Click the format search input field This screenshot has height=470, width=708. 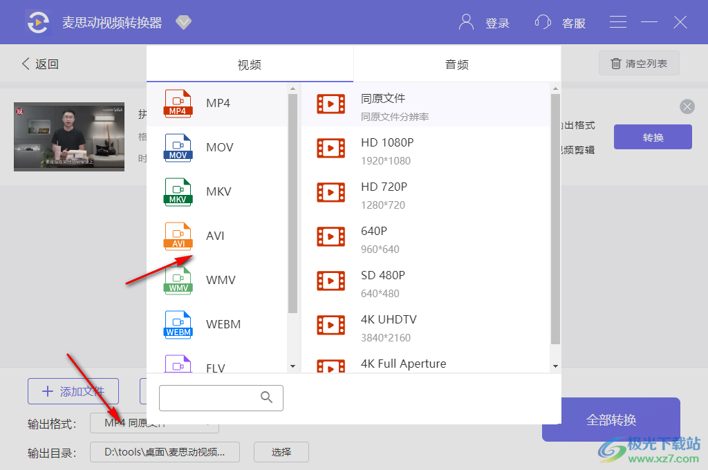click(221, 397)
